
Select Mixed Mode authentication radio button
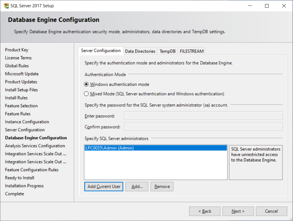(86, 94)
